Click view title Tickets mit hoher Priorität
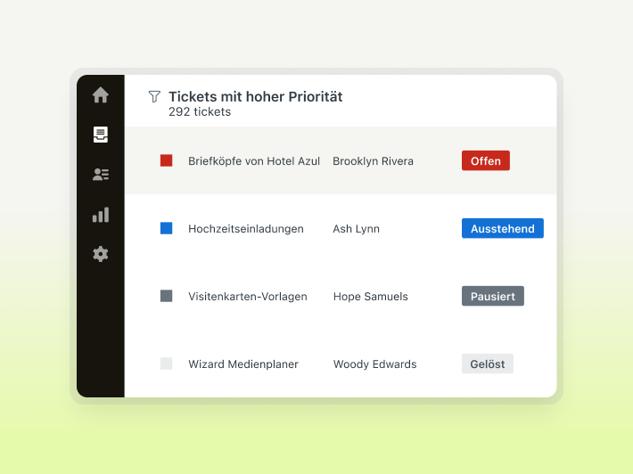The width and height of the screenshot is (633, 474). [256, 97]
